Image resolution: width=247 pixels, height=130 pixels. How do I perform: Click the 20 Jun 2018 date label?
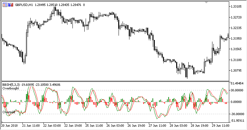10,126
